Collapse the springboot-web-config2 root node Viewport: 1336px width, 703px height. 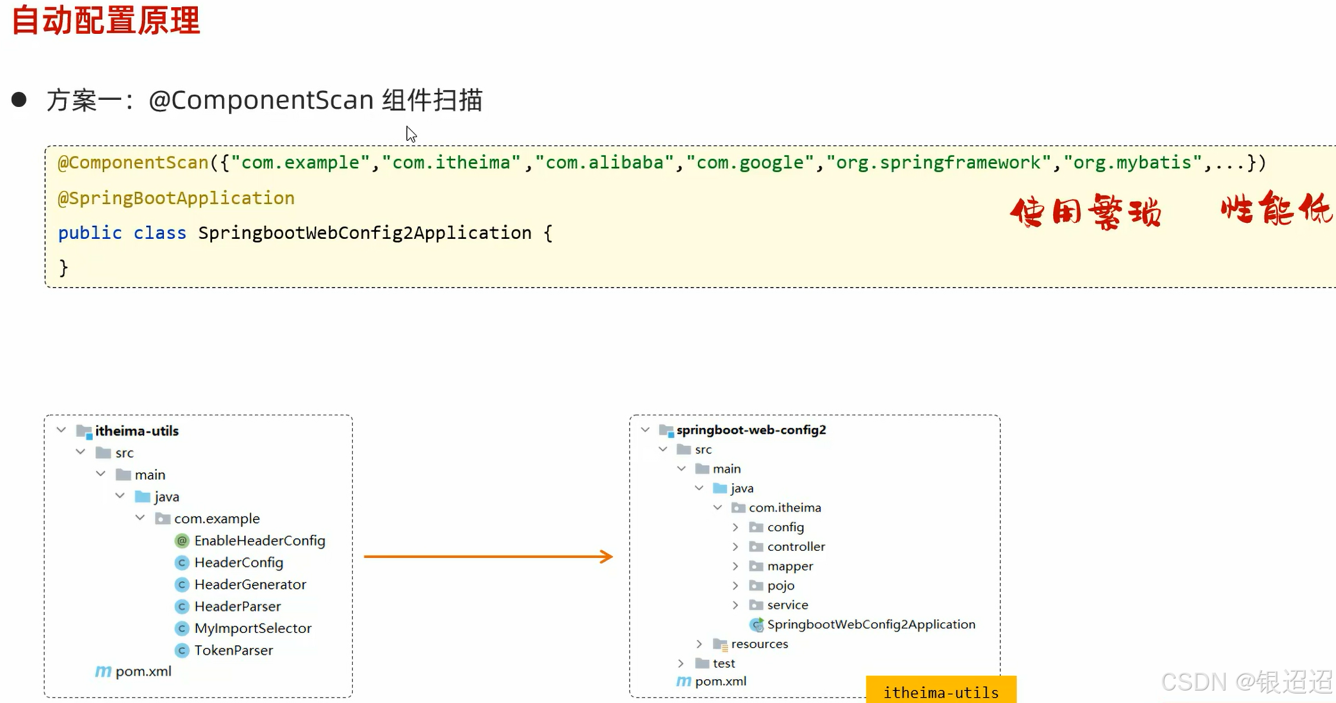click(645, 429)
